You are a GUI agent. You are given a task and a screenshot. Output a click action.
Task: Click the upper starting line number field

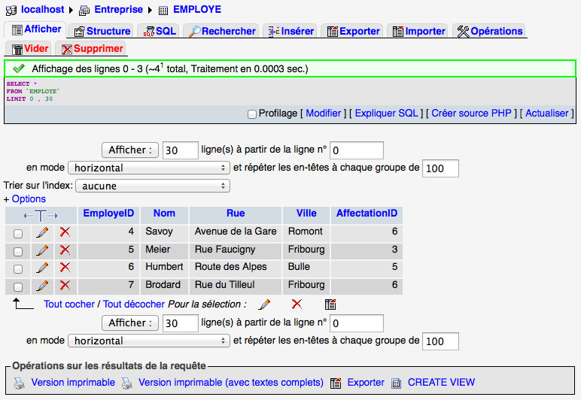357,150
